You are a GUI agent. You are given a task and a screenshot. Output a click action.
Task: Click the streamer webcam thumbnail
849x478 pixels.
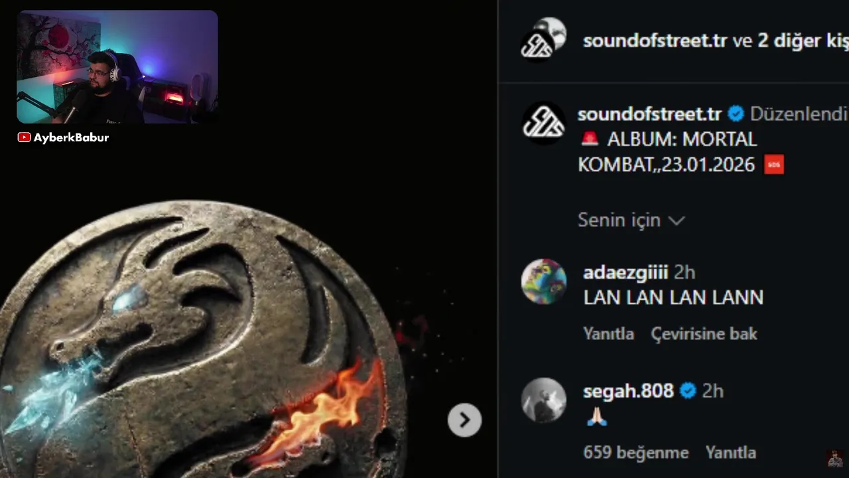pyautogui.click(x=117, y=67)
